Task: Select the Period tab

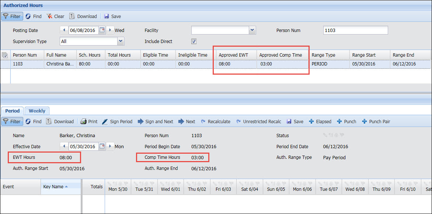Action: click(13, 111)
